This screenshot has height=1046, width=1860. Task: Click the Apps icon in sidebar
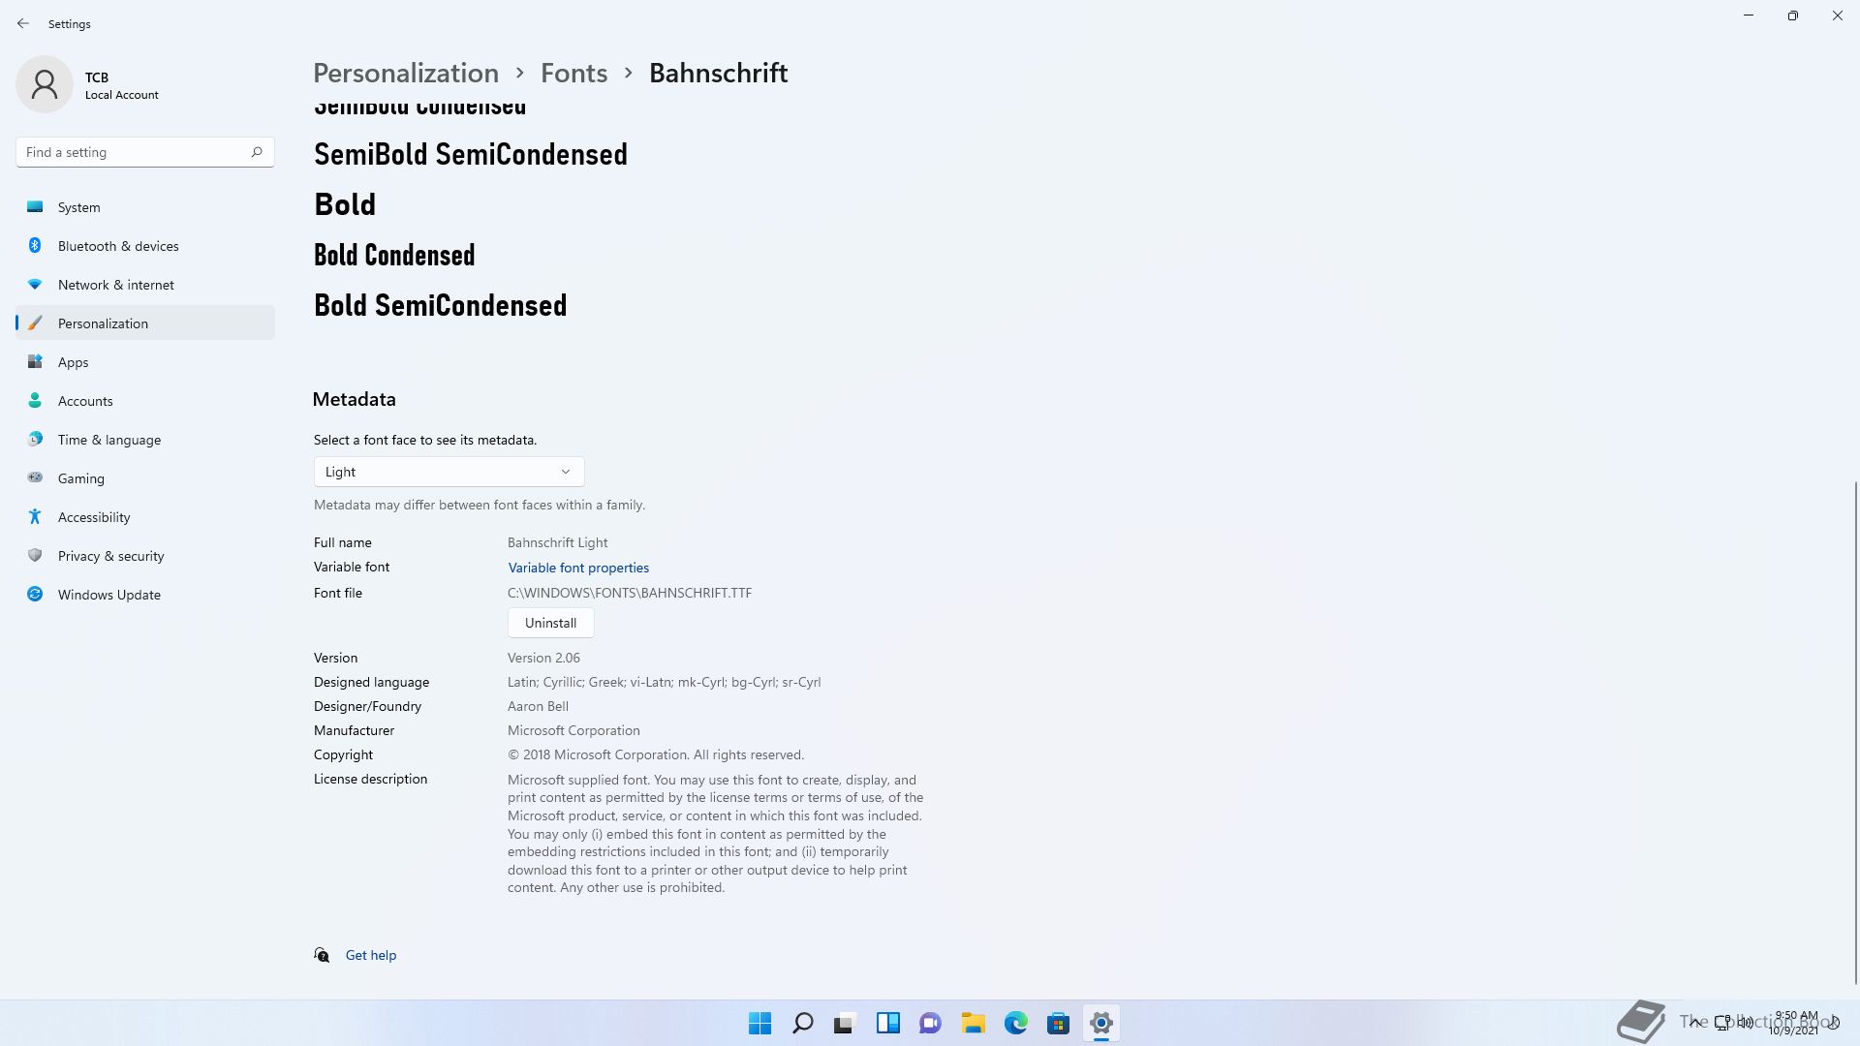tap(35, 361)
